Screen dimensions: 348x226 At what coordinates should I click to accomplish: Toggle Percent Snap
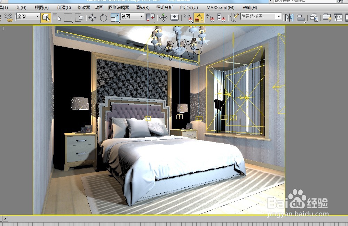(210, 17)
